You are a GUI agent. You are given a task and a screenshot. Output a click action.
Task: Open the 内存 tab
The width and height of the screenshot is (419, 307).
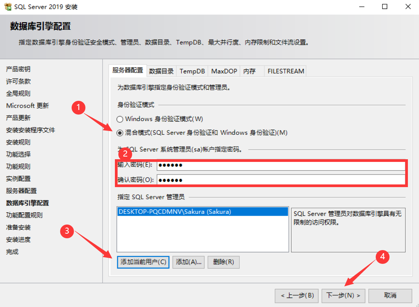click(252, 71)
